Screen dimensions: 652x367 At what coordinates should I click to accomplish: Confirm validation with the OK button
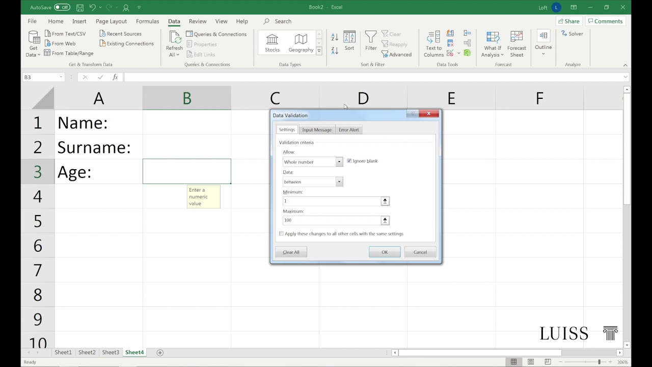[x=385, y=252]
